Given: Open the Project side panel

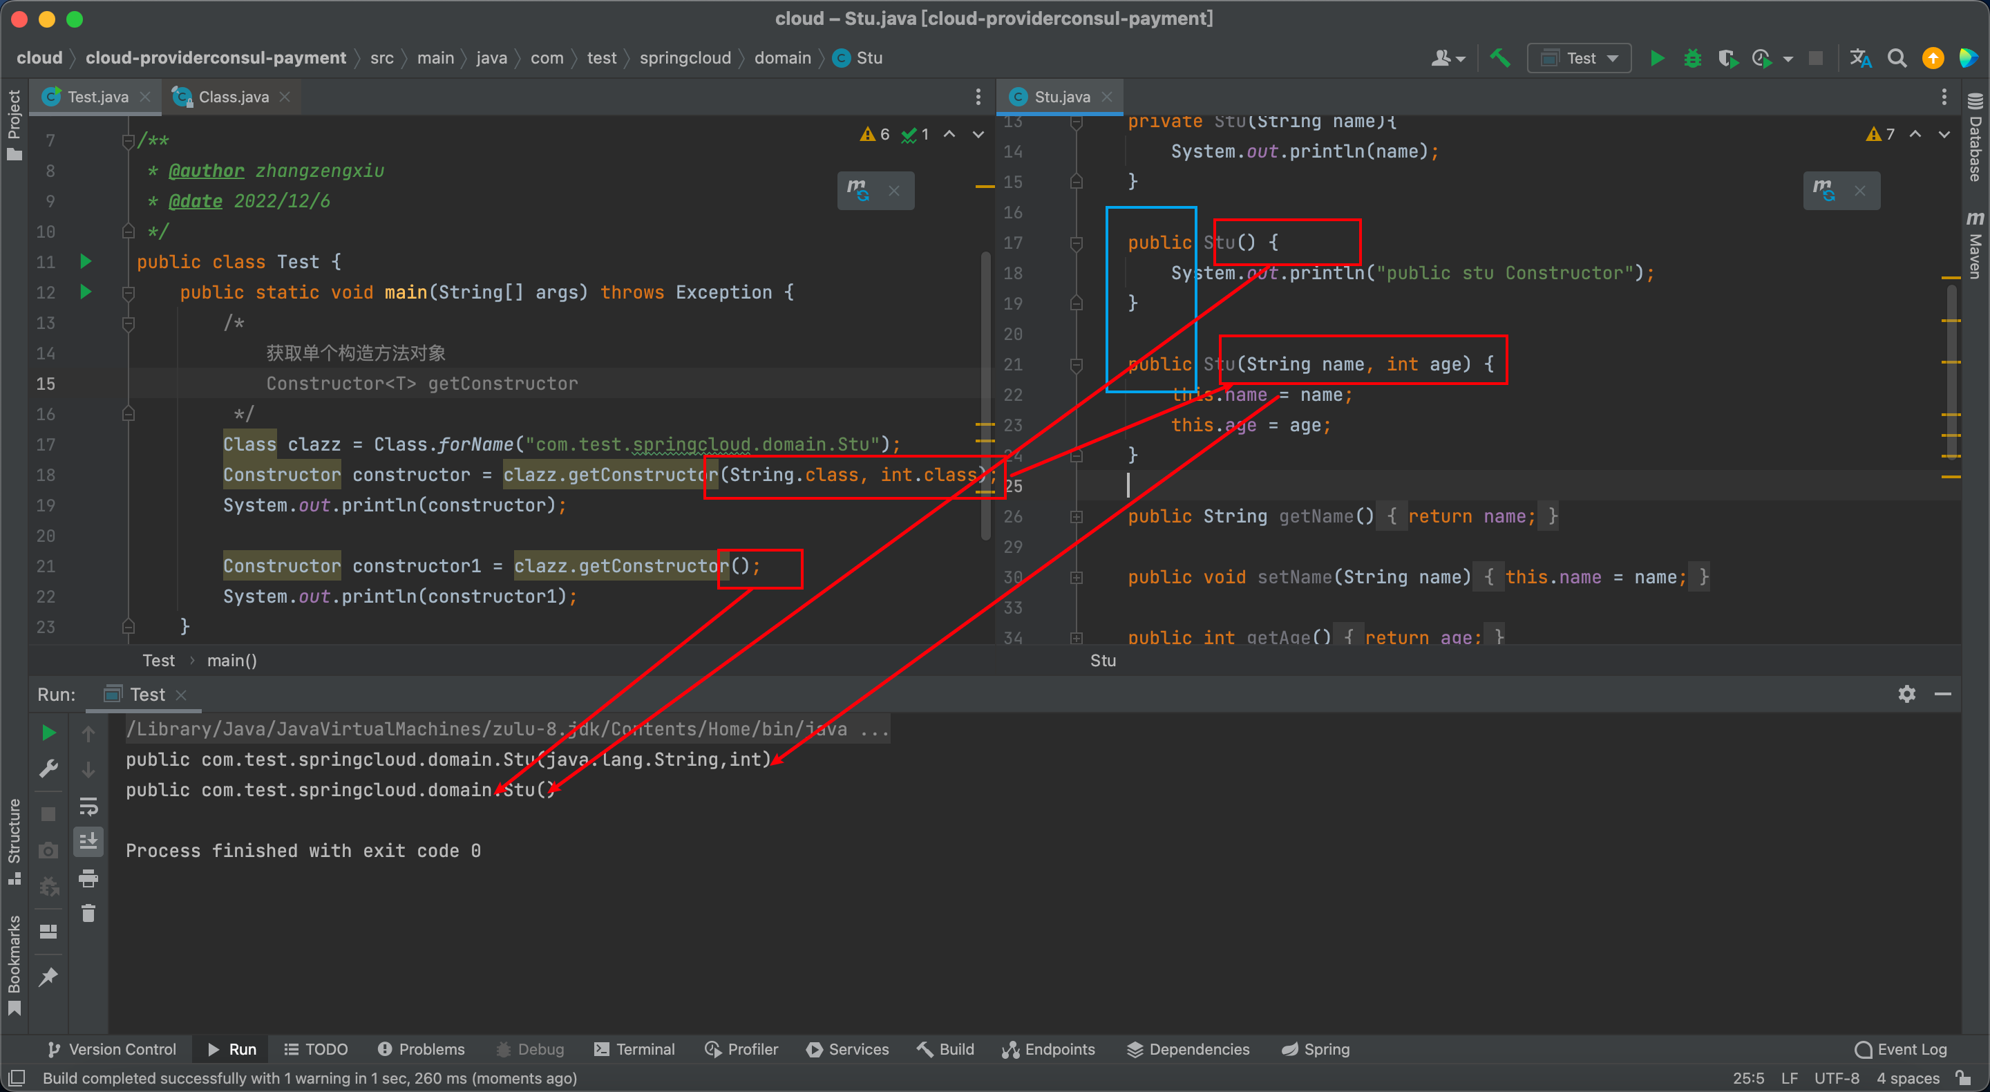Looking at the screenshot, I should tap(14, 124).
